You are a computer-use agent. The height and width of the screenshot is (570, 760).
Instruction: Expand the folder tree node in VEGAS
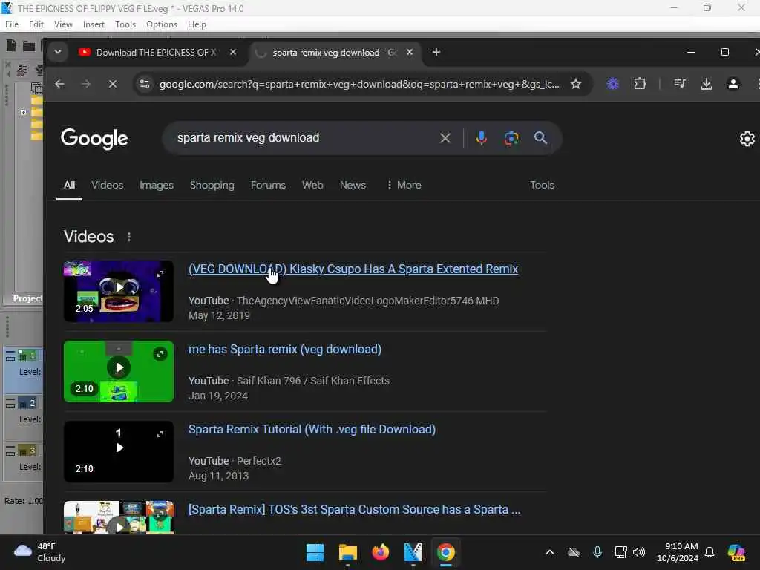coord(23,112)
